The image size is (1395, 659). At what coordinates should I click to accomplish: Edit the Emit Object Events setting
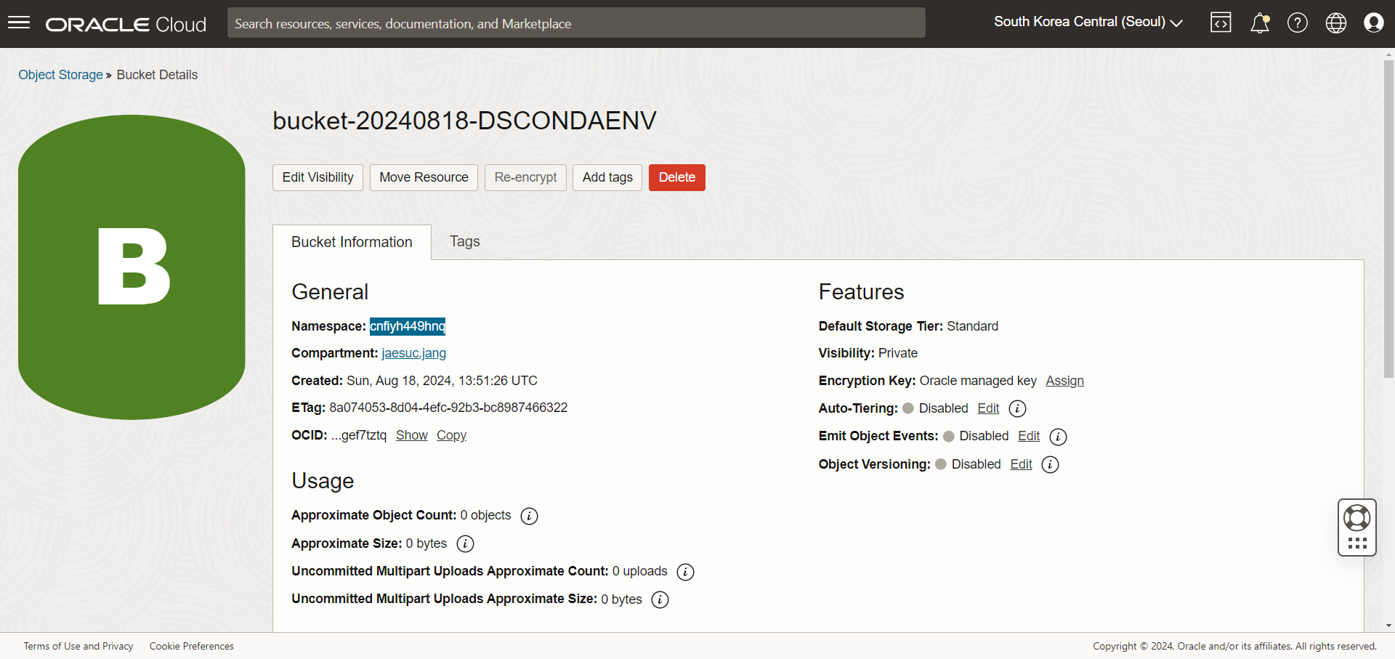1029,436
